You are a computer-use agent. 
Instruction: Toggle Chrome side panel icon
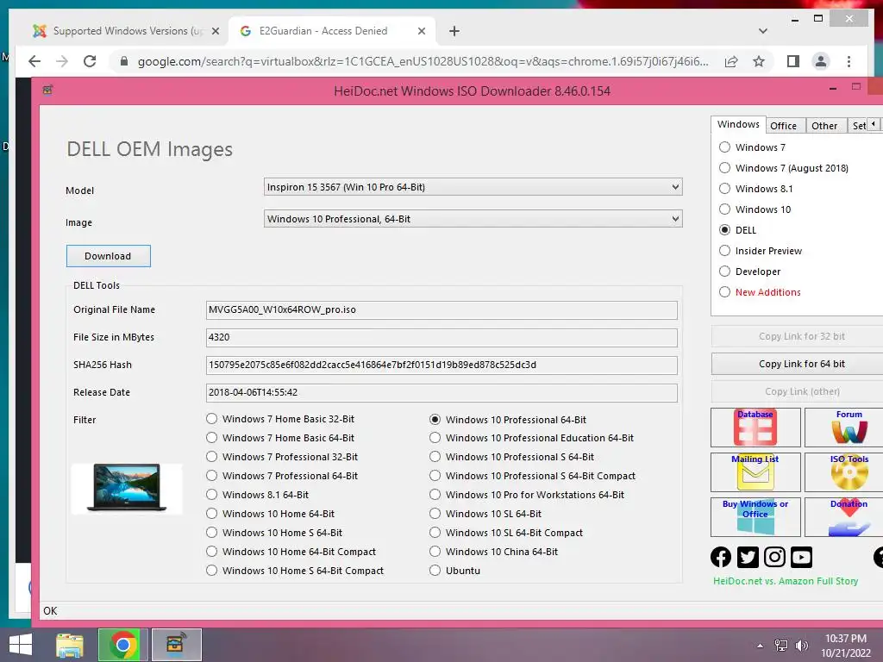(793, 61)
